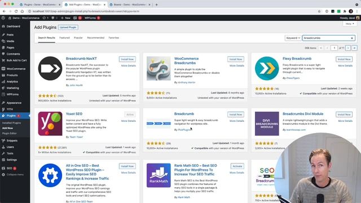Screen dimensions: 361x203
Task: Install the Breadcrumb plugin by PickPlugins
Action: pyautogui.click(x=236, y=114)
